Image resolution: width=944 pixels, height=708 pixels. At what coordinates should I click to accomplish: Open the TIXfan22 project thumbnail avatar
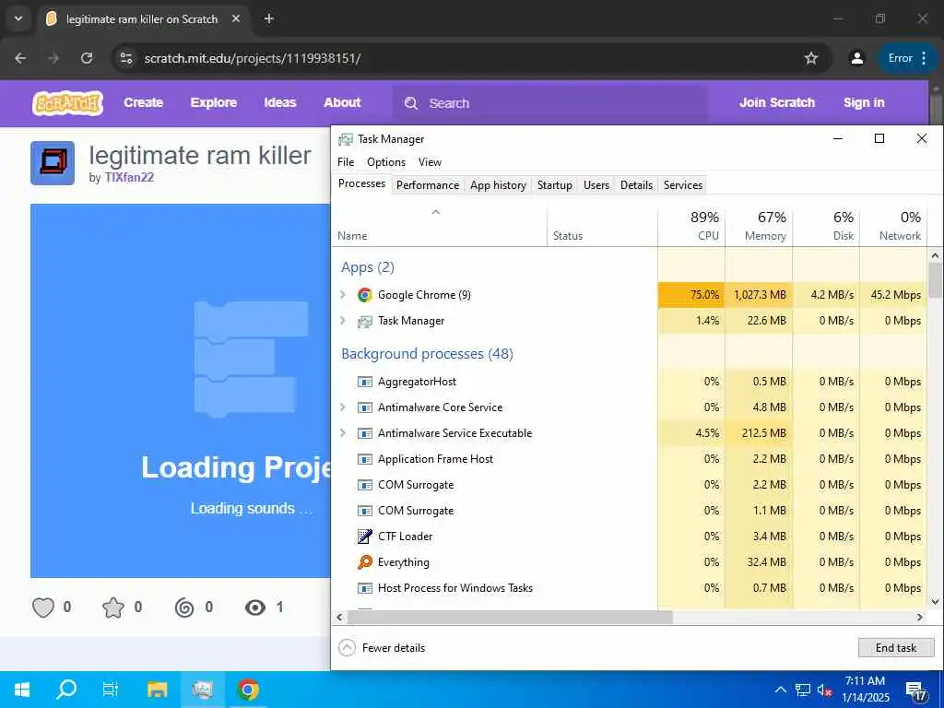pyautogui.click(x=53, y=162)
